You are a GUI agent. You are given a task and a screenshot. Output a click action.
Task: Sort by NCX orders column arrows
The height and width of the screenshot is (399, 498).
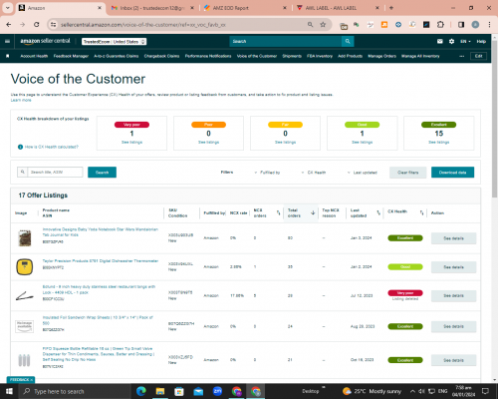(x=278, y=212)
